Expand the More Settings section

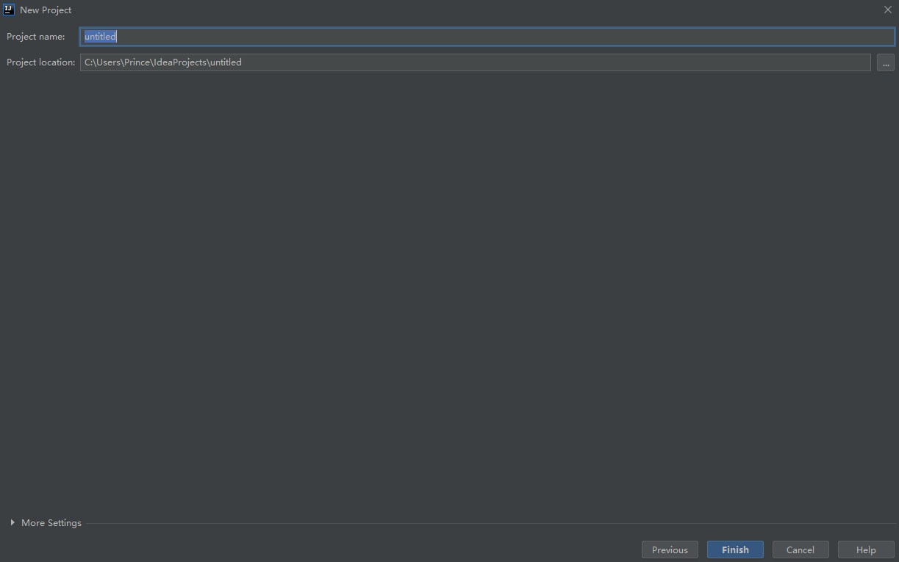pos(46,523)
